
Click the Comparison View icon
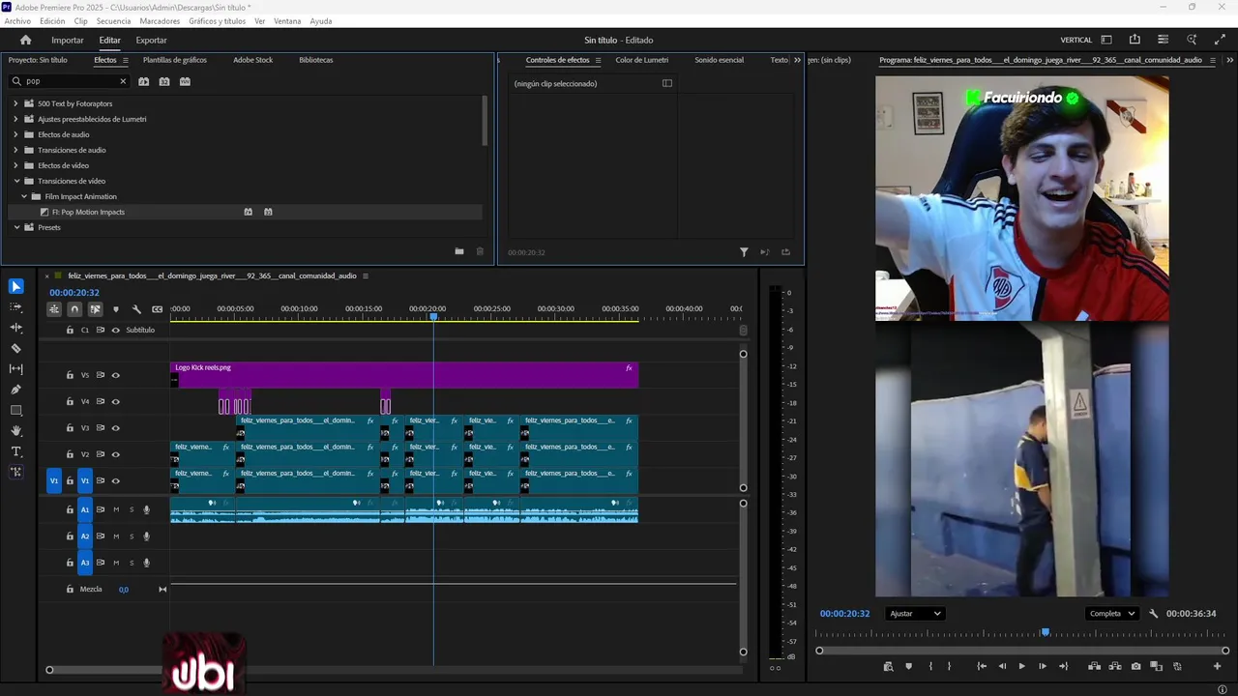[x=1156, y=666]
